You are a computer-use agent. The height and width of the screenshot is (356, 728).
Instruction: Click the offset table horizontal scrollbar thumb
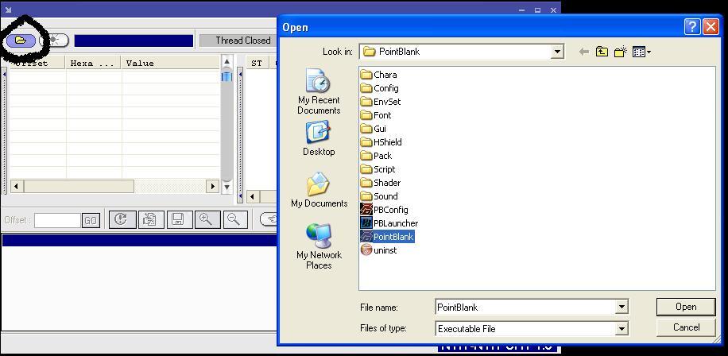[79, 187]
